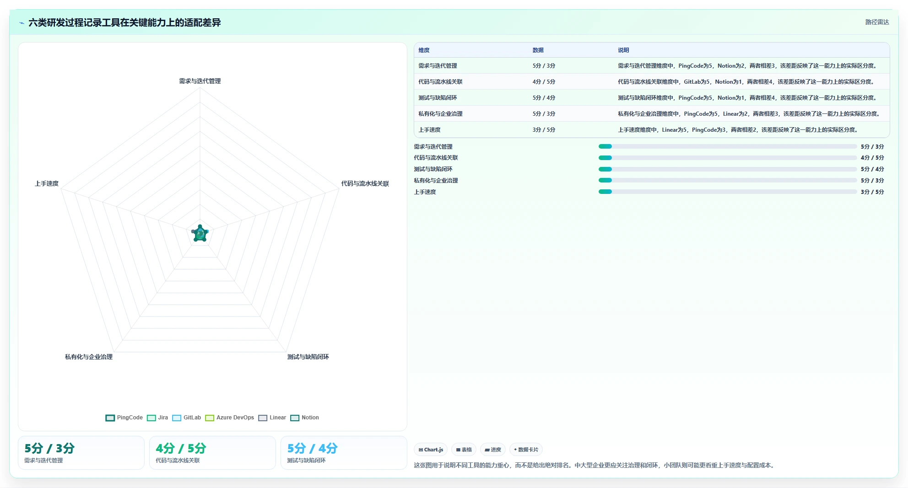Click the 私有化与企业治理 progress bar
This screenshot has height=488, width=908.
coord(728,180)
